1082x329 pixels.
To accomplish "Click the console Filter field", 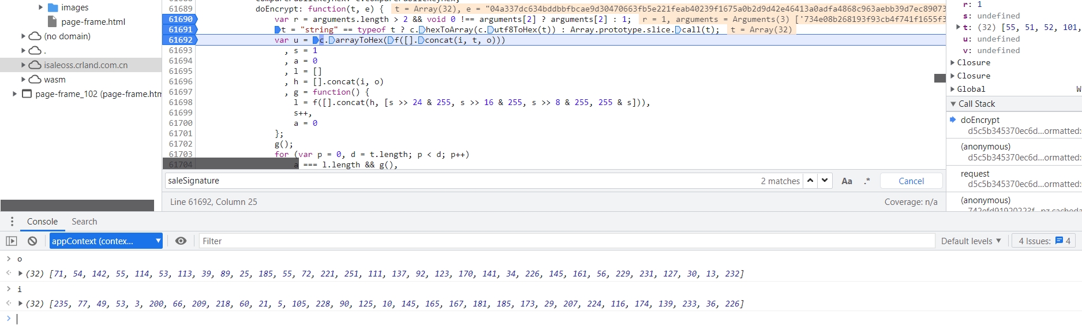I will [567, 241].
